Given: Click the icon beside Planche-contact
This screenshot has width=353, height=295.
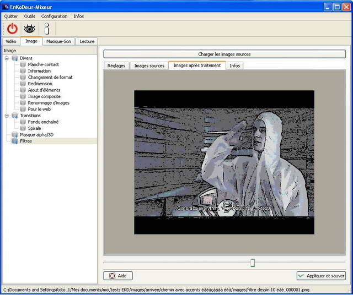Looking at the screenshot, I should point(23,64).
